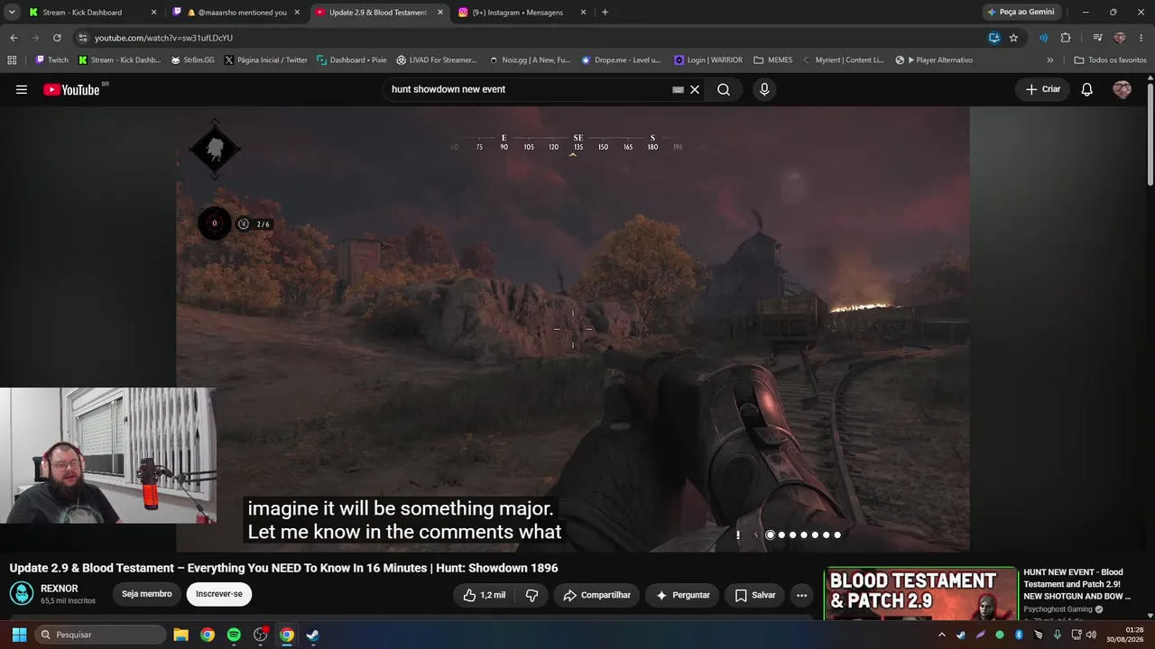Go to the YouTube home logo
Viewport: 1155px width, 649px height.
point(71,89)
